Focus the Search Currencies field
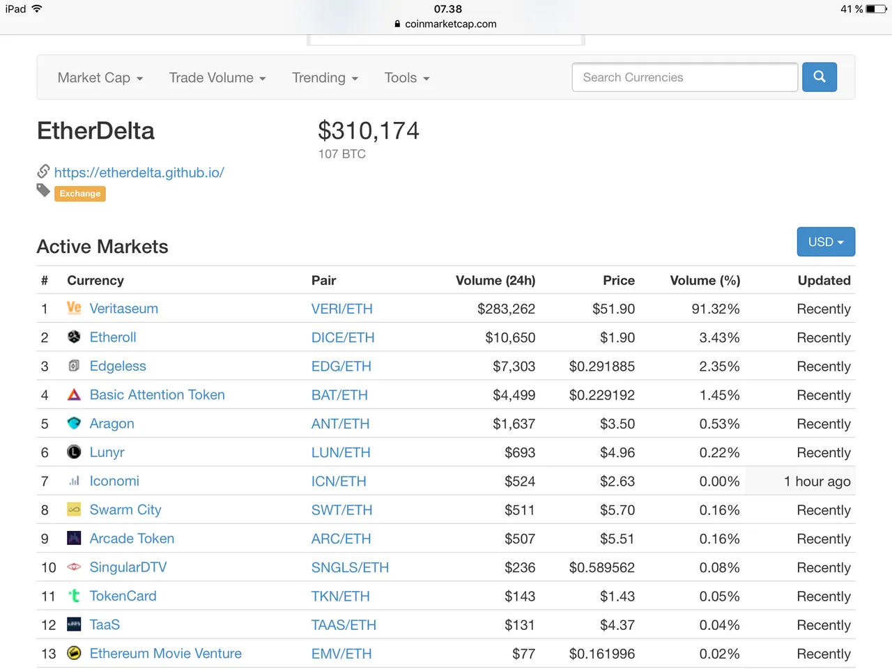Screen dimensions: 892x669 pos(685,77)
